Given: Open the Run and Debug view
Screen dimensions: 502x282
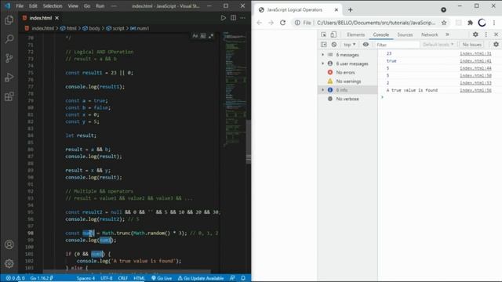Looking at the screenshot, I should click(x=9, y=77).
